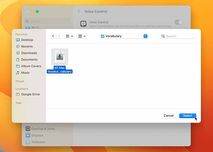Click forward navigation arrow in dialog
This screenshot has height=152, width=213.
click(x=59, y=36)
